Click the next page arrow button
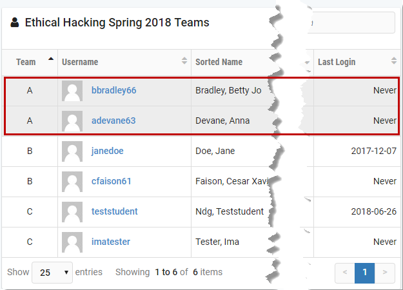Screen dimensions: 403x290 384,273
